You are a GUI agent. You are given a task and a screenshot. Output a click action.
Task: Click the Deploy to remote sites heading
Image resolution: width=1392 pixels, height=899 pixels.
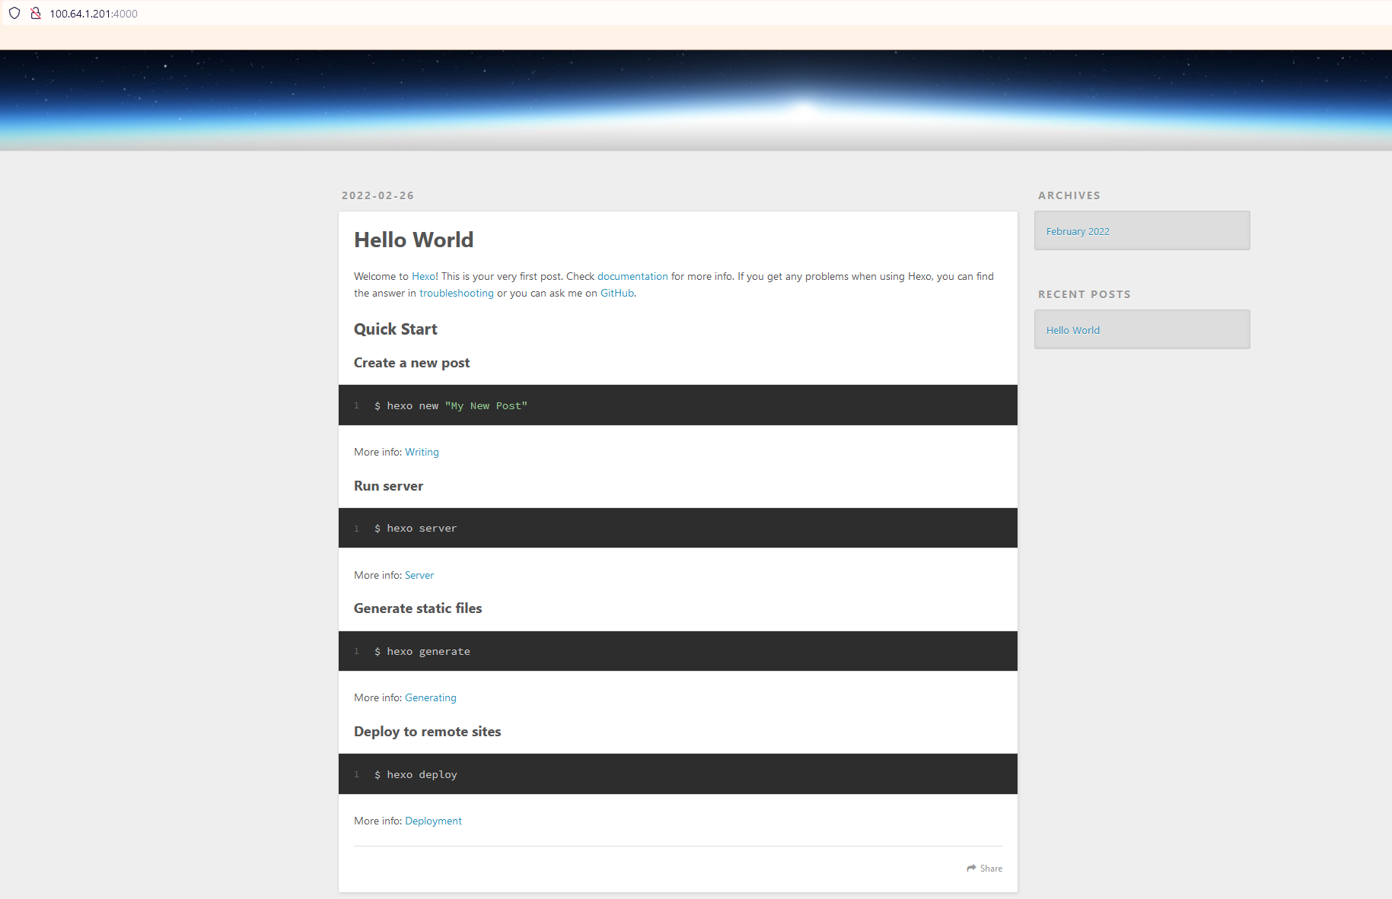pos(427,732)
